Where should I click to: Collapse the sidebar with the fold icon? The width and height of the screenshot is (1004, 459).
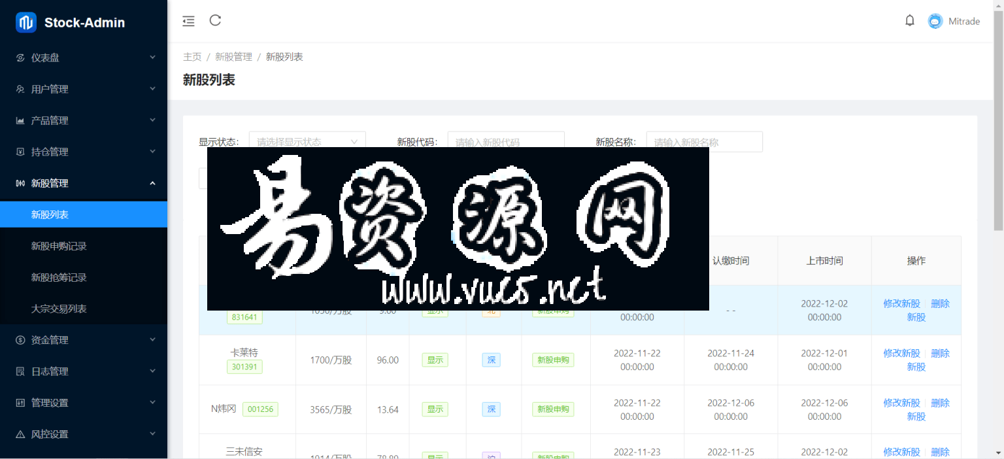click(x=188, y=21)
